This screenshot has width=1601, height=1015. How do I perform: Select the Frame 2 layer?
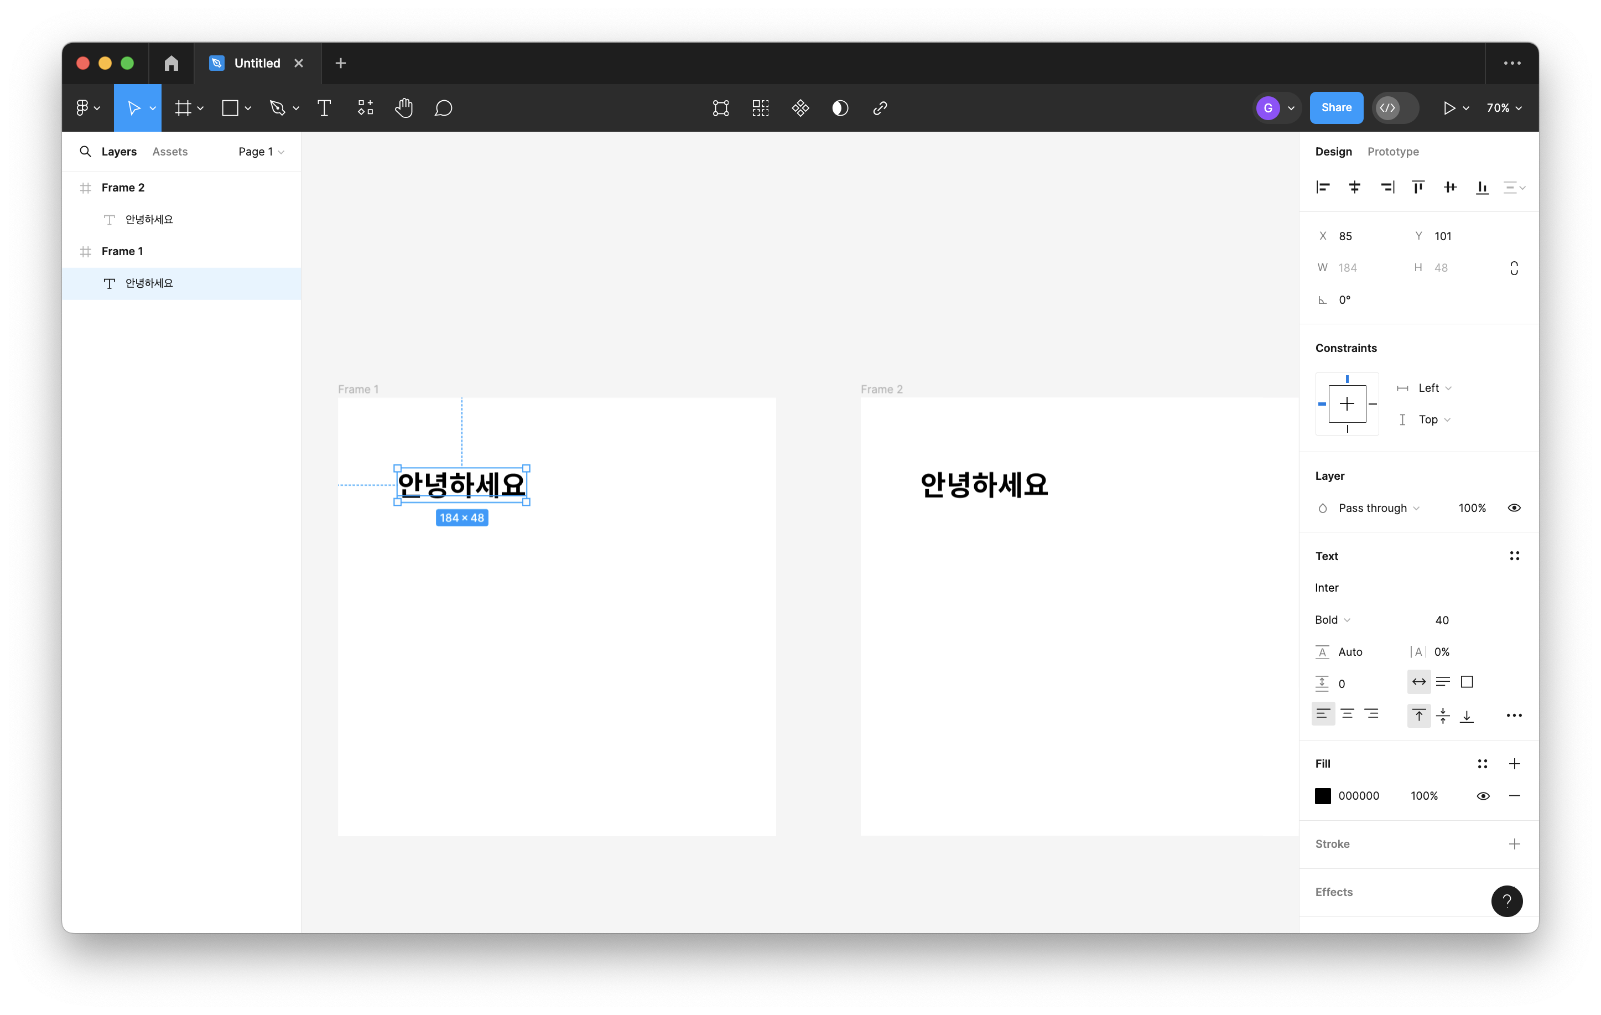tap(123, 188)
